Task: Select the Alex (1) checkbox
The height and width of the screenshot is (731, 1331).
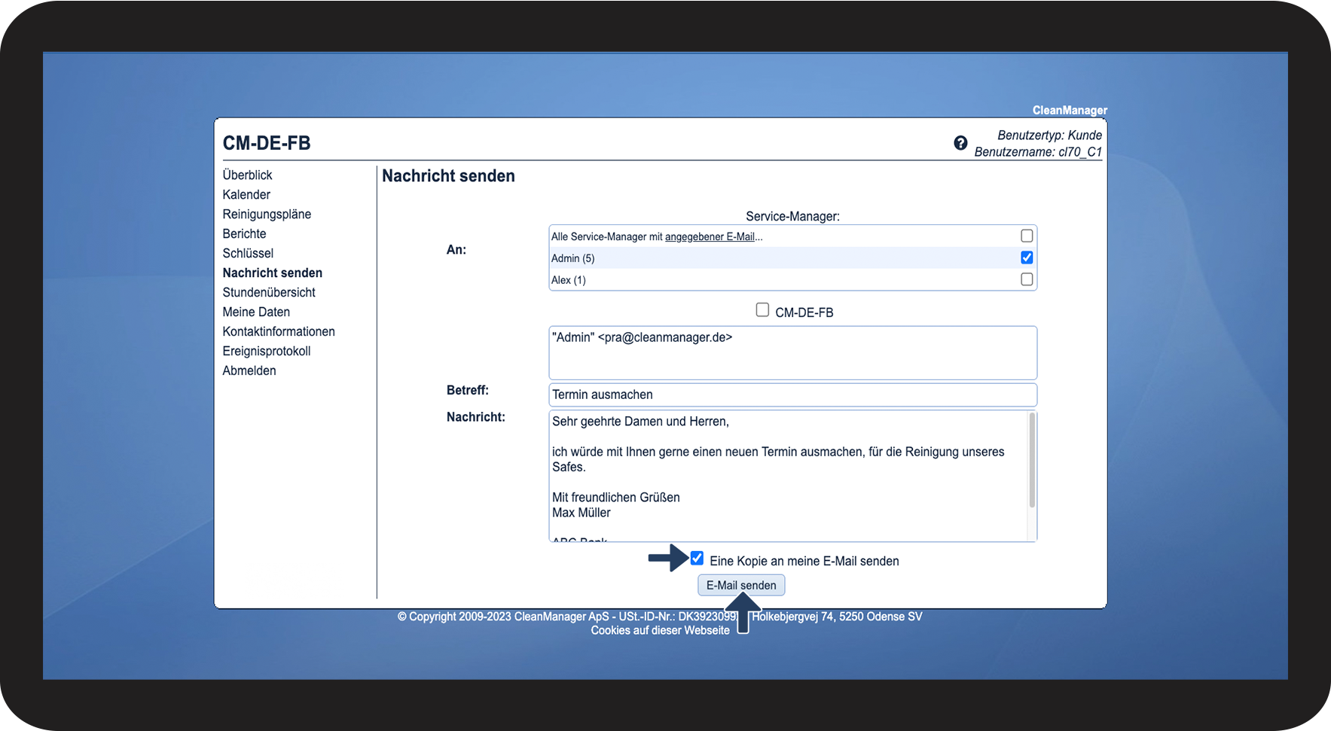Action: (1026, 279)
